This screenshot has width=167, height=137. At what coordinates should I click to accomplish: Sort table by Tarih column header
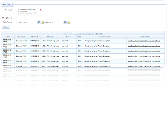pyautogui.click(x=8, y=36)
